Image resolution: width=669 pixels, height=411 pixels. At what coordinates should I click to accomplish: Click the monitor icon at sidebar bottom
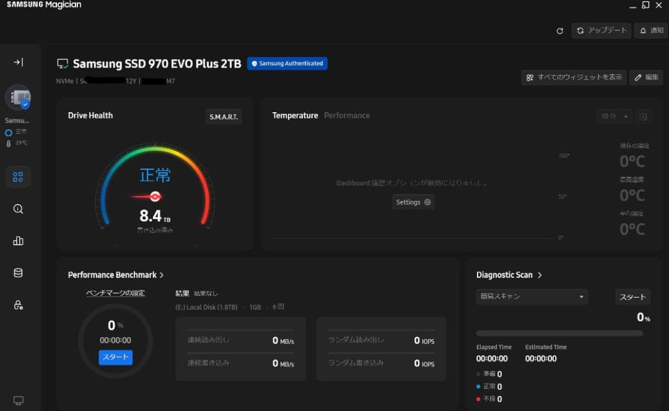point(18,400)
